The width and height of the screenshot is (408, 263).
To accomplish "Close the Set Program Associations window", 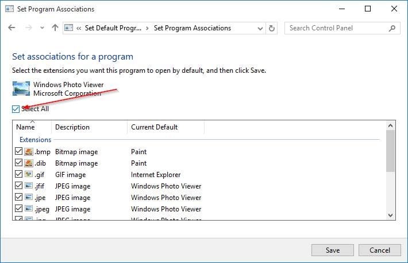I will (394, 9).
